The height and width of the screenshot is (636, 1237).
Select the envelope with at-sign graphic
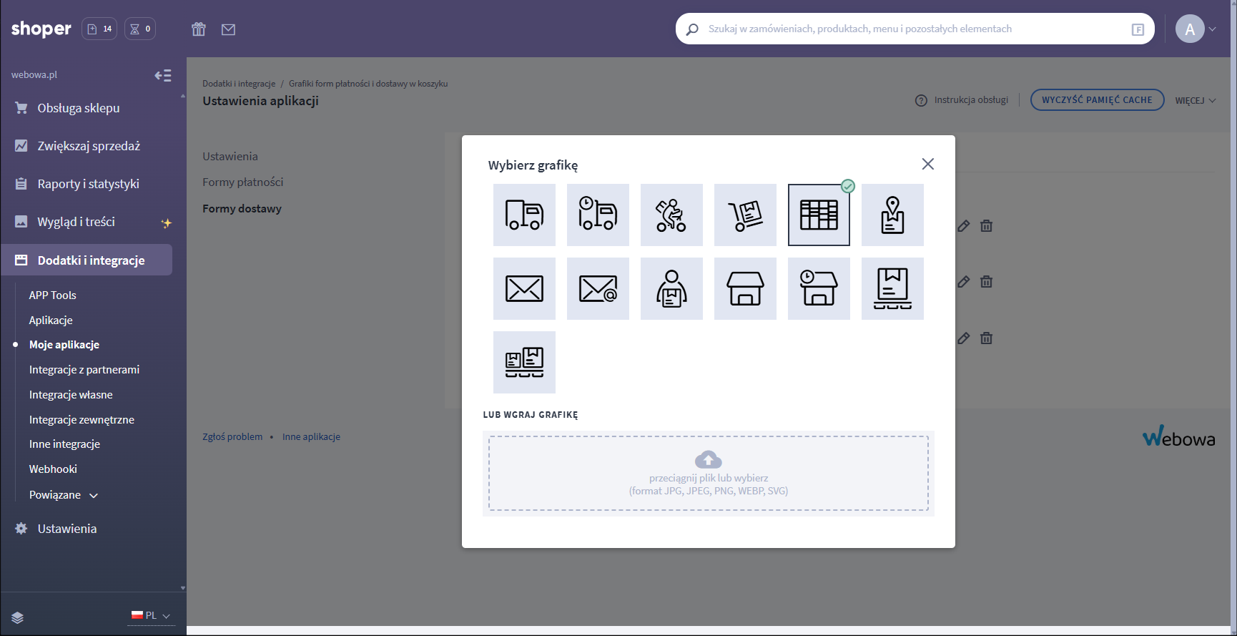[598, 288]
